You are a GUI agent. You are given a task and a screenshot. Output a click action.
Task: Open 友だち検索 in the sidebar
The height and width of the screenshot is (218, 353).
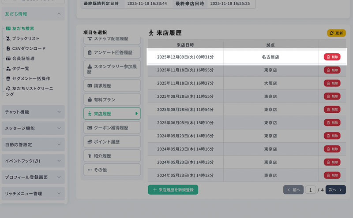point(23,28)
